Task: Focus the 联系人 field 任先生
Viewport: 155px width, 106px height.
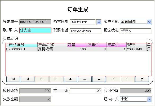Action: point(35,30)
